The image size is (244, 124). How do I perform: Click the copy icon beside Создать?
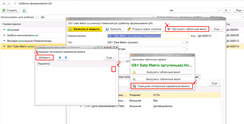point(24,10)
